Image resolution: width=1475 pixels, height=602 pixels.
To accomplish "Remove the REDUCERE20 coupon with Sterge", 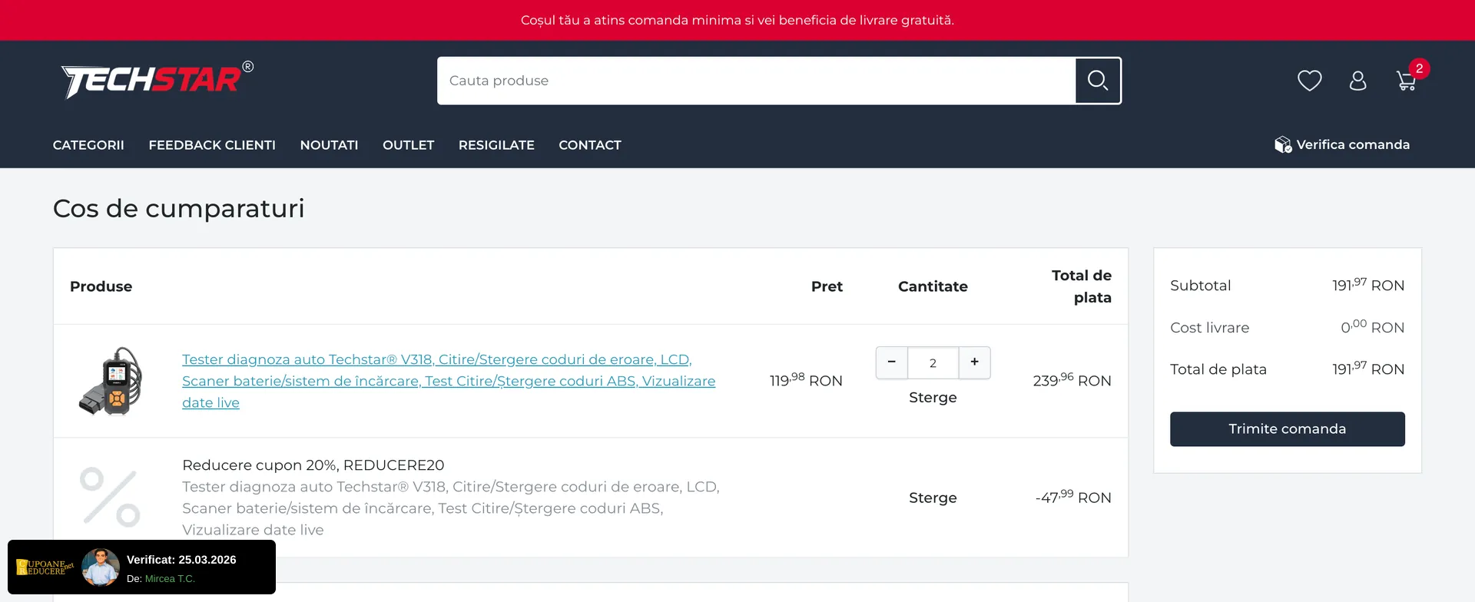I will point(933,498).
